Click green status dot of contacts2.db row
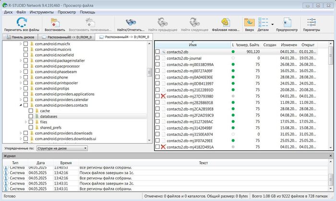 [233, 52]
